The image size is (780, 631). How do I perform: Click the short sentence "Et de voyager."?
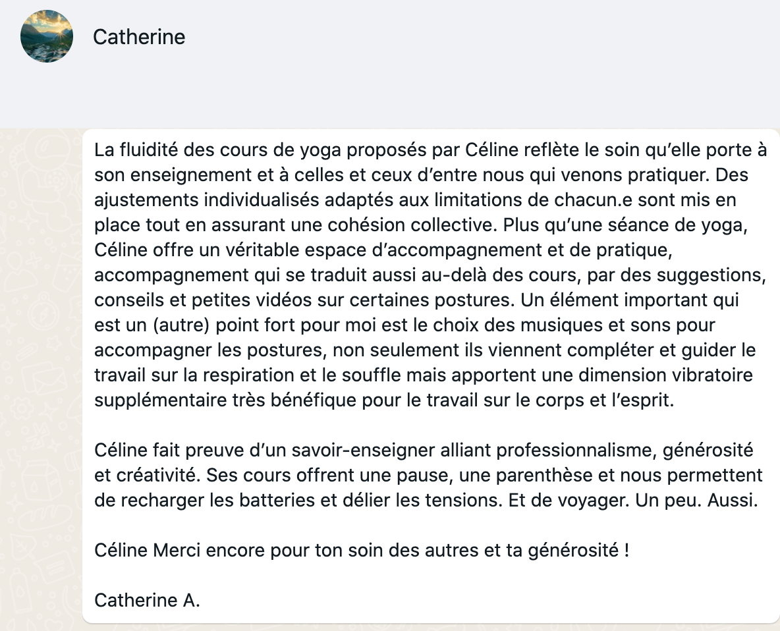pyautogui.click(x=569, y=501)
